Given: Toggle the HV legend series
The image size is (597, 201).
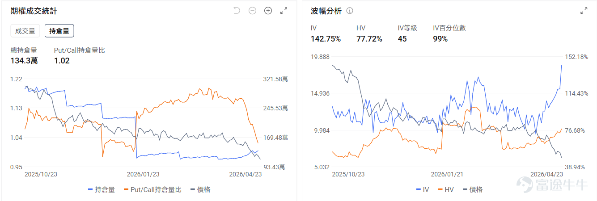Looking at the screenshot, I should (445, 189).
